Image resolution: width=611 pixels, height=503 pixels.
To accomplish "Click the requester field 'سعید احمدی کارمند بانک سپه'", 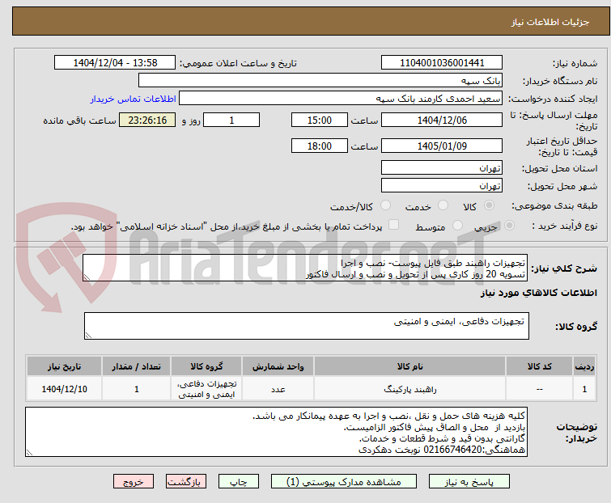I will (x=341, y=99).
